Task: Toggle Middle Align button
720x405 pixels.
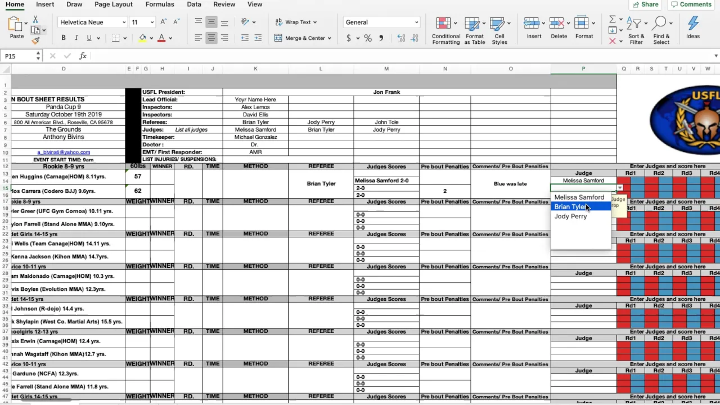Action: point(211,22)
